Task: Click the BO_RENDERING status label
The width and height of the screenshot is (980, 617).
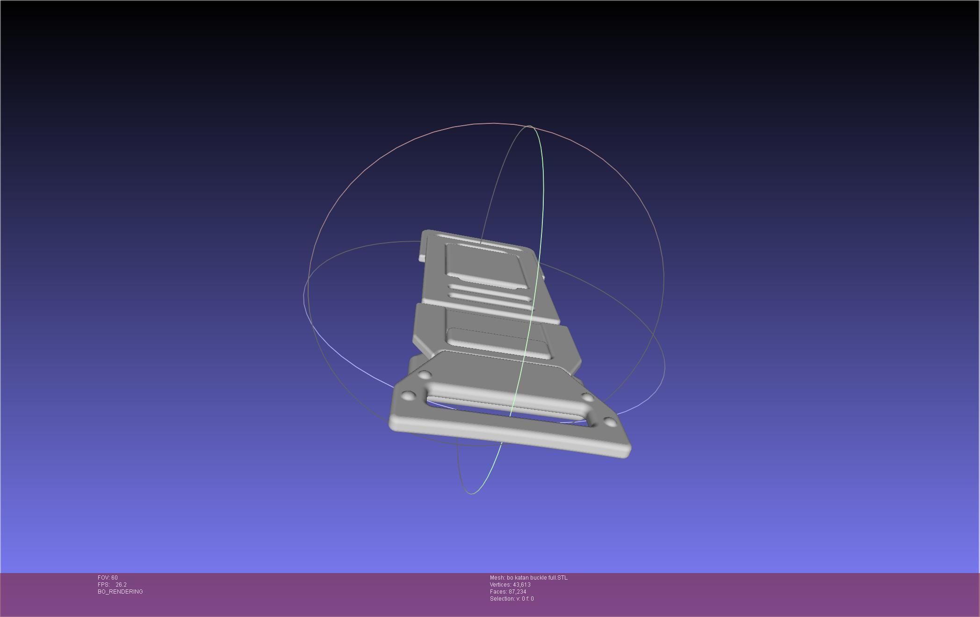Action: (120, 592)
